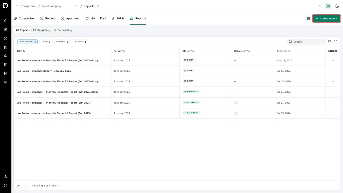Click FINALIZED status badge
This screenshot has width=343, height=193.
point(191,92)
